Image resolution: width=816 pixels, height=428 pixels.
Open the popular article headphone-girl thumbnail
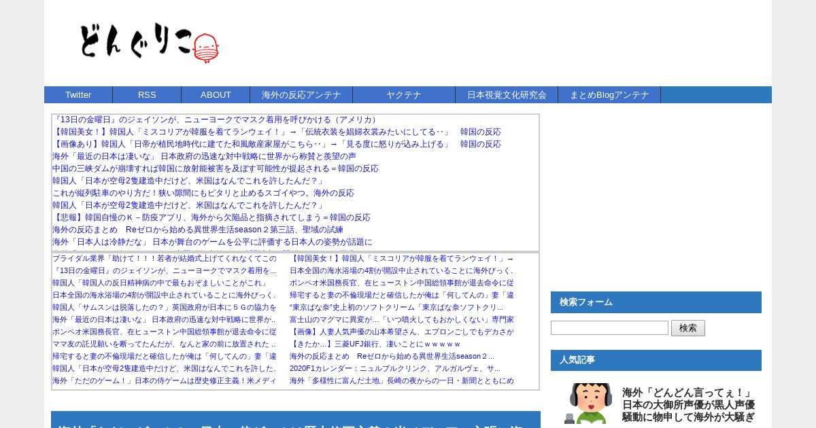(588, 404)
